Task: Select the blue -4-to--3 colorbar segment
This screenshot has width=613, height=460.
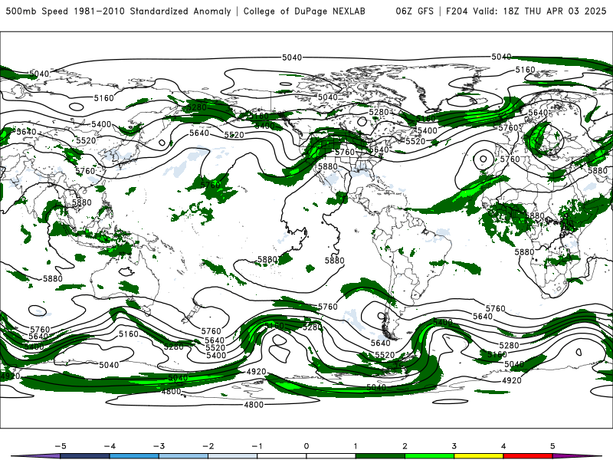Action: point(134,456)
